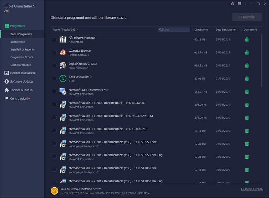Show Usati Raramente programs
Viewport: 269px width, 198px height.
21,65
